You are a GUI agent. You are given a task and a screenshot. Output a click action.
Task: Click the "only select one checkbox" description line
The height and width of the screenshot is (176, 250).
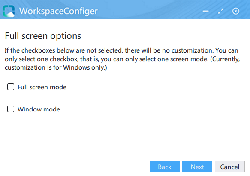[122, 59]
